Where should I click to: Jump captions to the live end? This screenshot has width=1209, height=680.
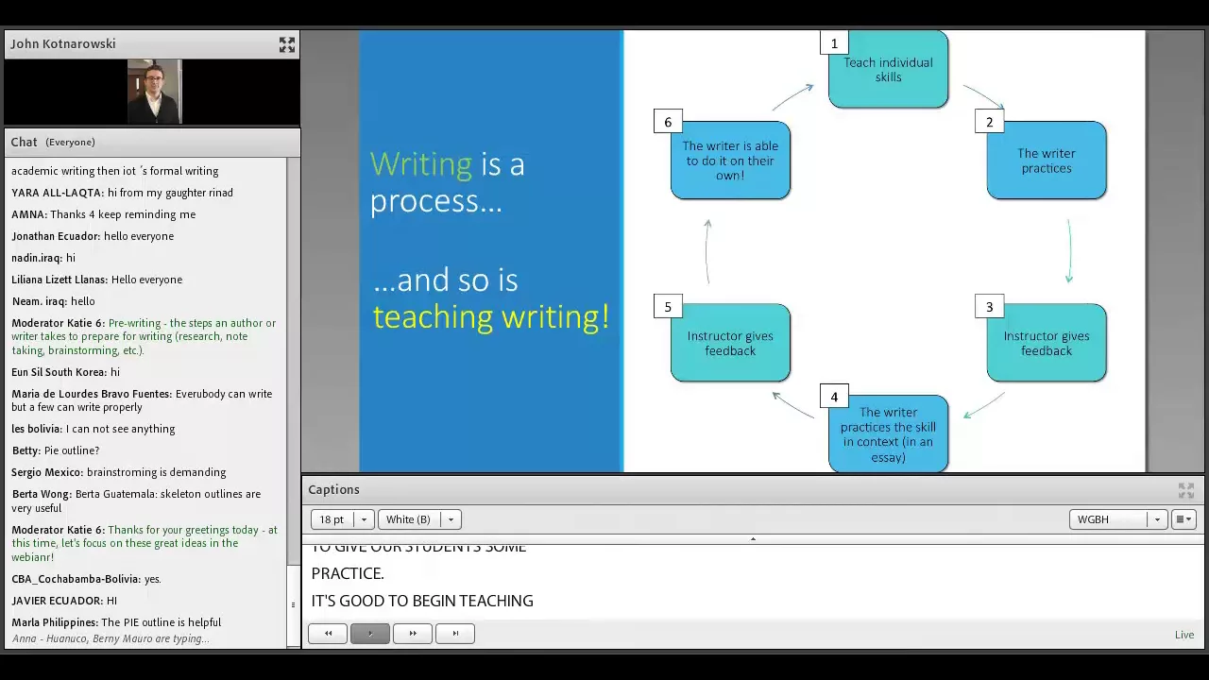455,634
